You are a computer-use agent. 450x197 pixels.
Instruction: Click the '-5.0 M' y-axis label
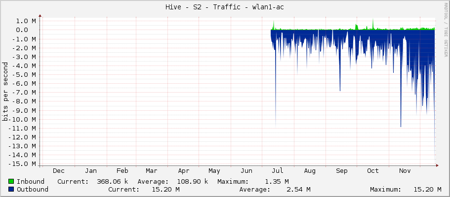tap(24, 75)
